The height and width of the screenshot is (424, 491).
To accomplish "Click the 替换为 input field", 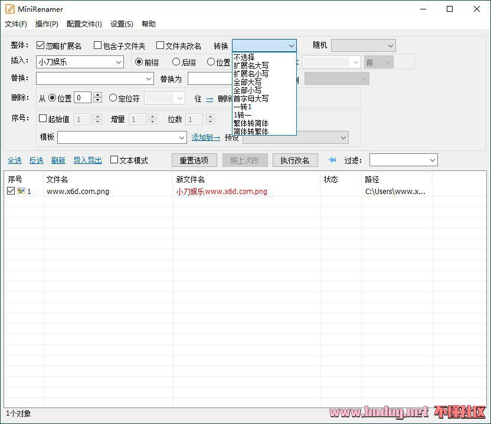I will pos(210,78).
